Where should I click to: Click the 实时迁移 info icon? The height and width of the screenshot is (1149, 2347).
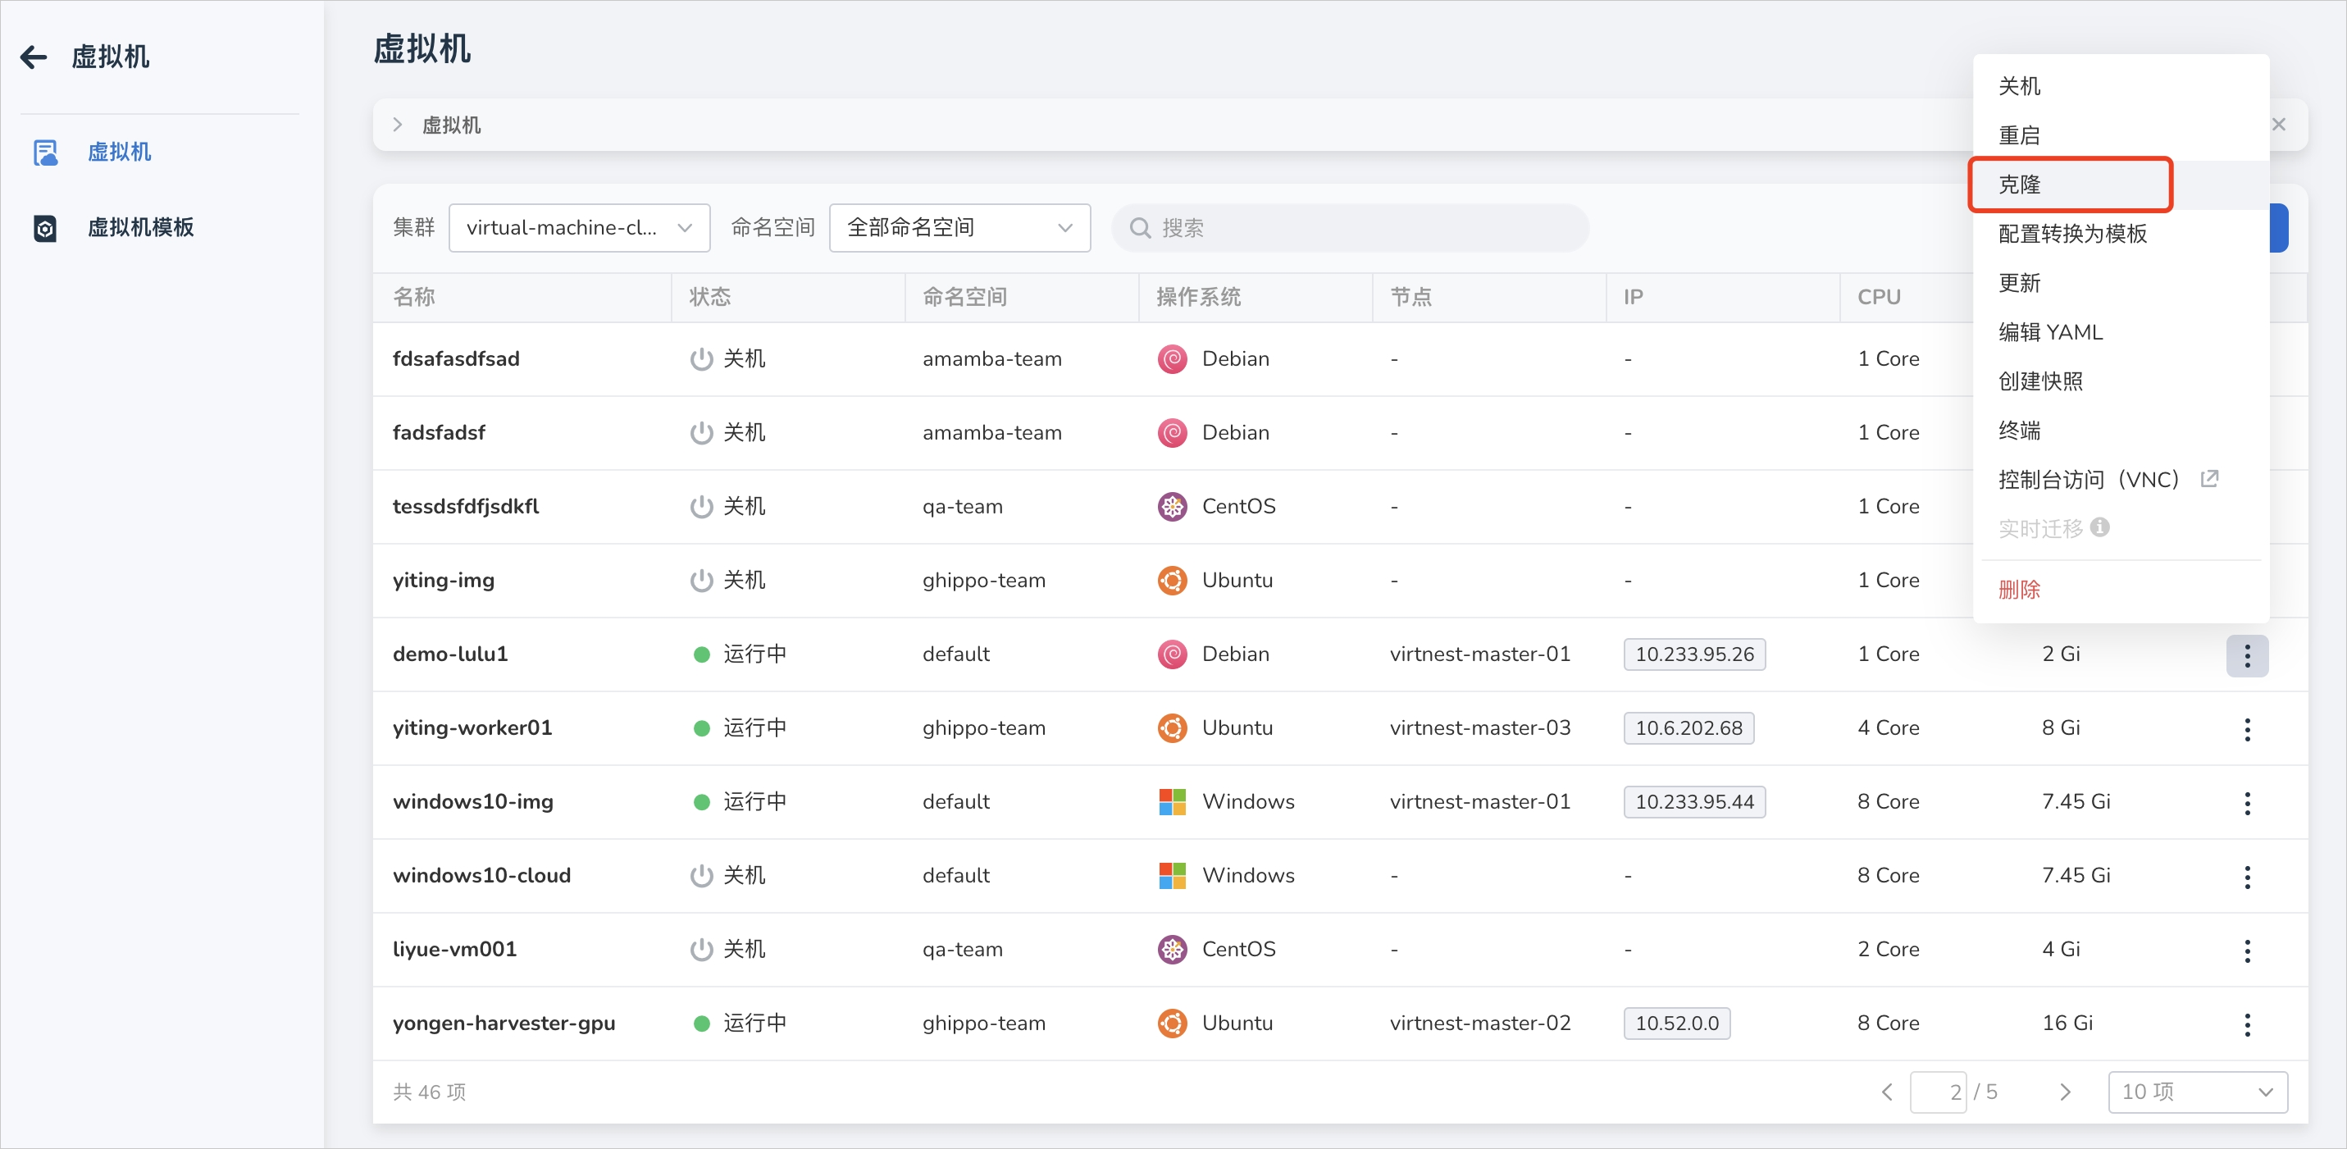pyautogui.click(x=2100, y=527)
